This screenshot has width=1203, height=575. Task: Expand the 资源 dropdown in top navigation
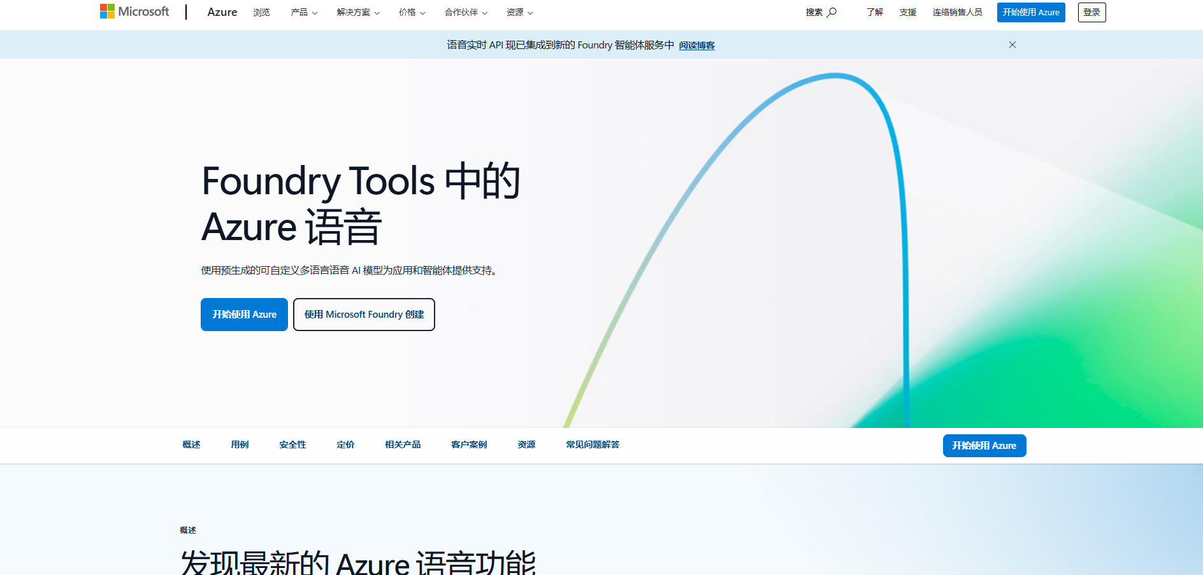[519, 12]
